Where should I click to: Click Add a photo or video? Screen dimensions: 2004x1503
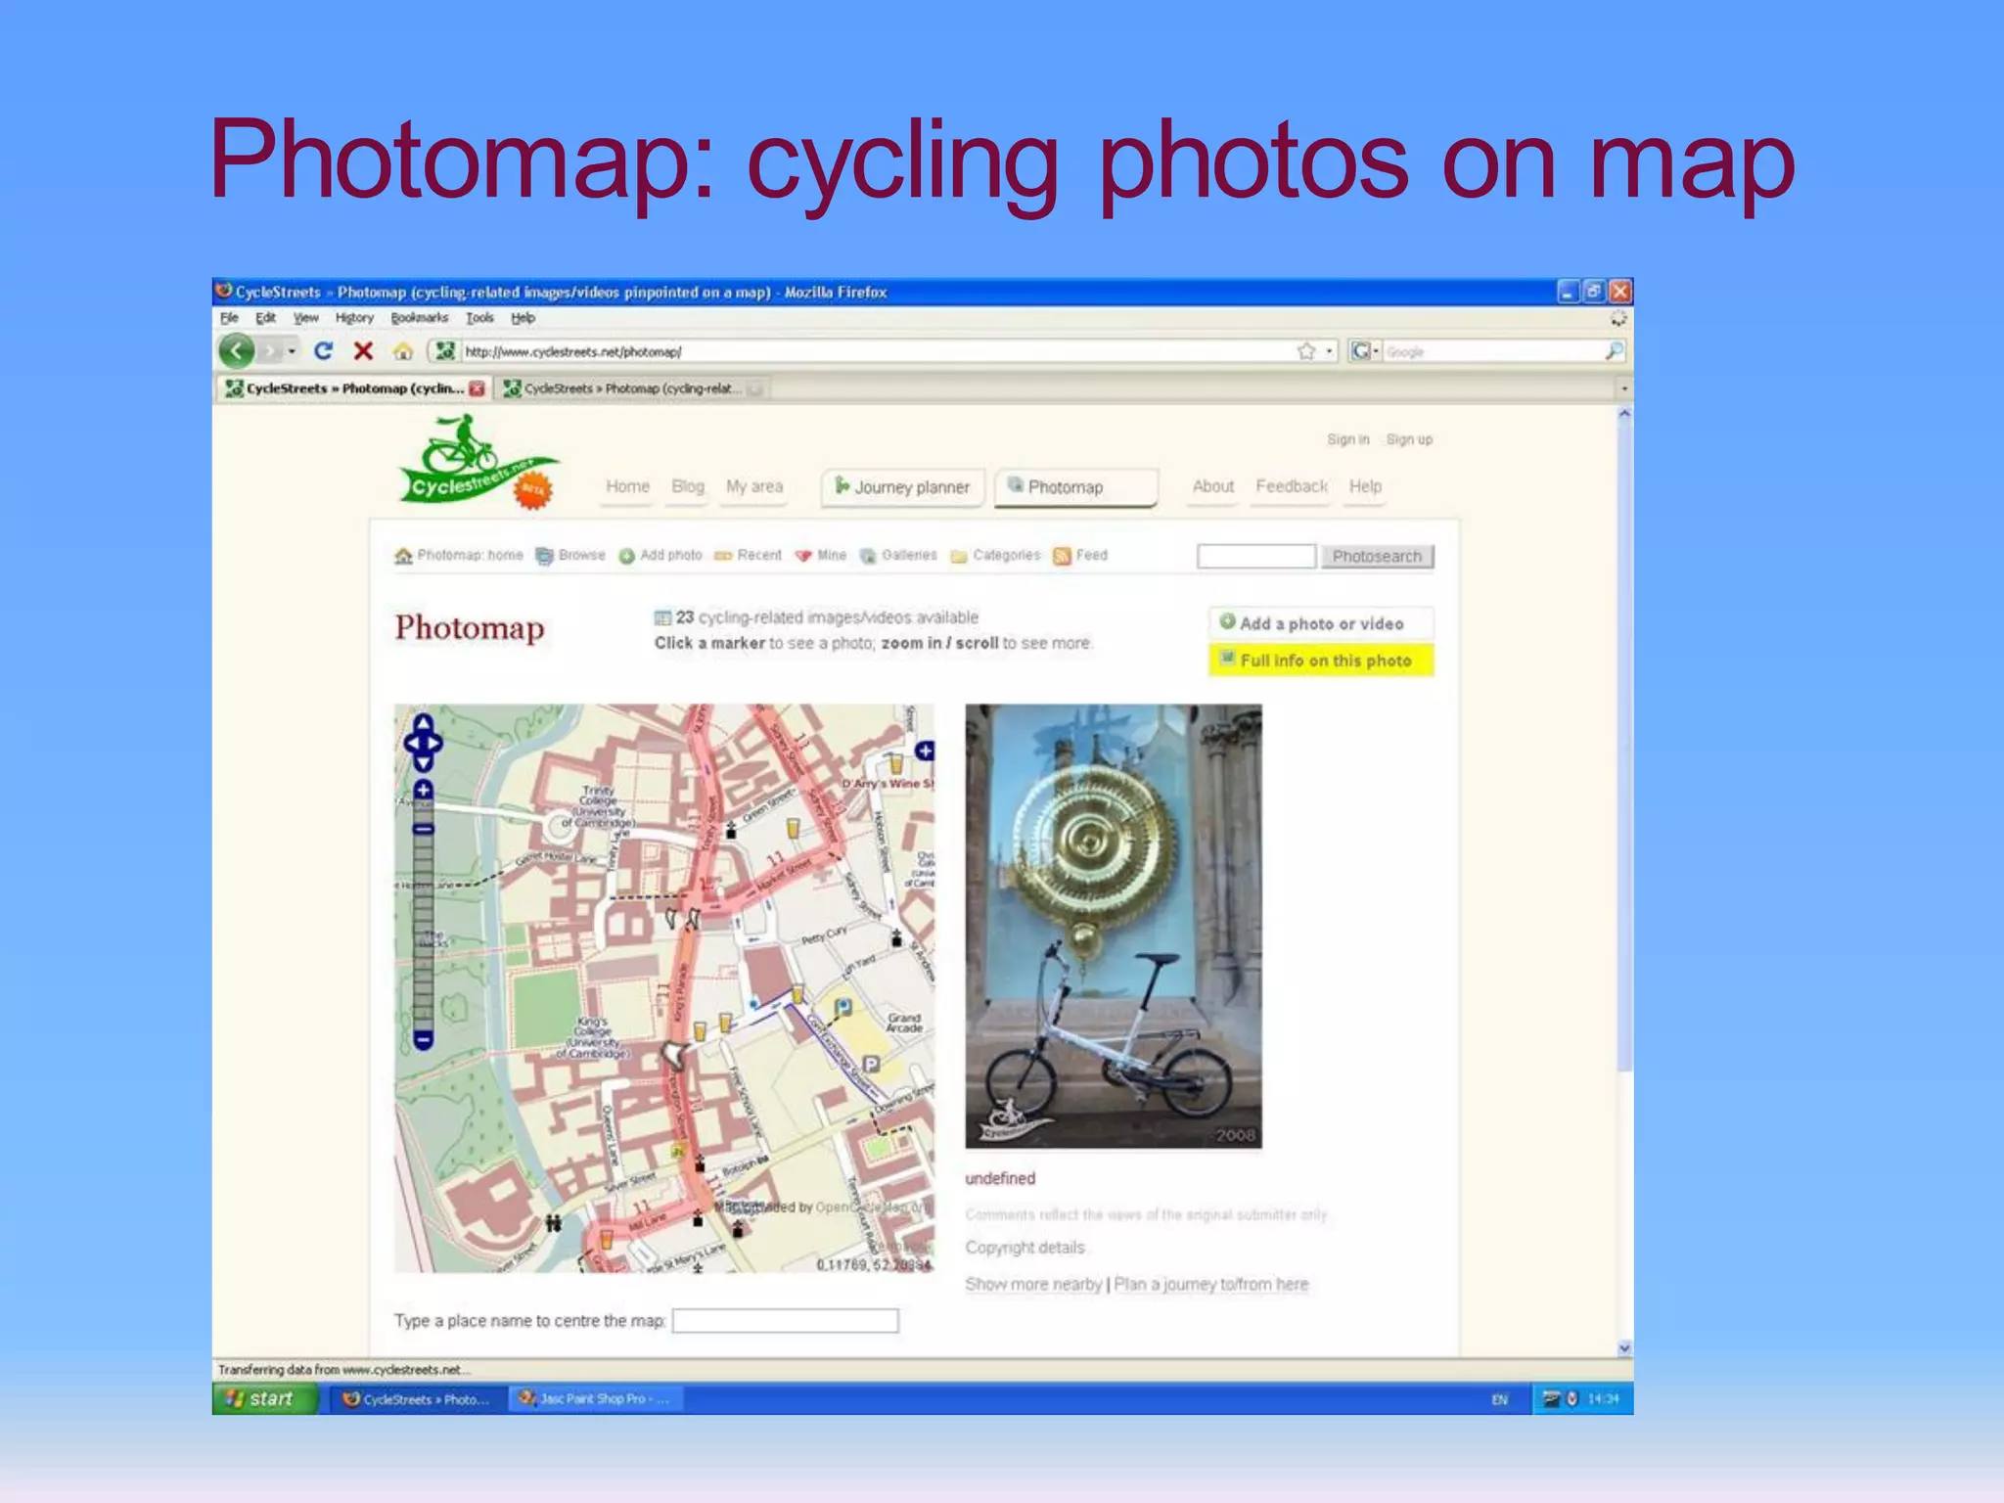coord(1321,623)
